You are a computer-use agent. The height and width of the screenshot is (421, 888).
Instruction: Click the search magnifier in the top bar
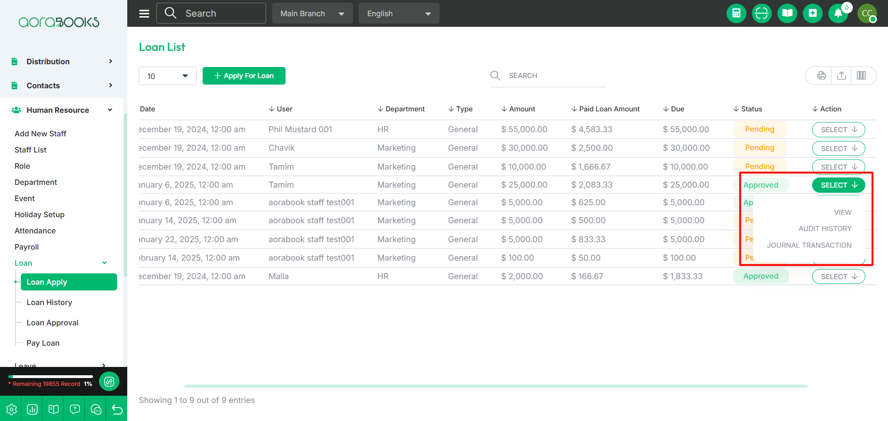point(170,13)
